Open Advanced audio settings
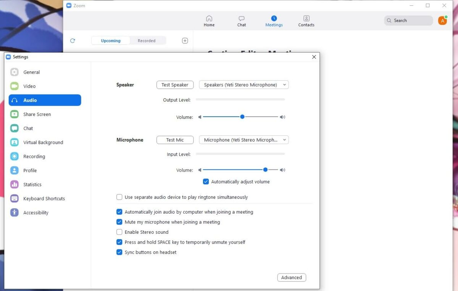 click(x=291, y=277)
